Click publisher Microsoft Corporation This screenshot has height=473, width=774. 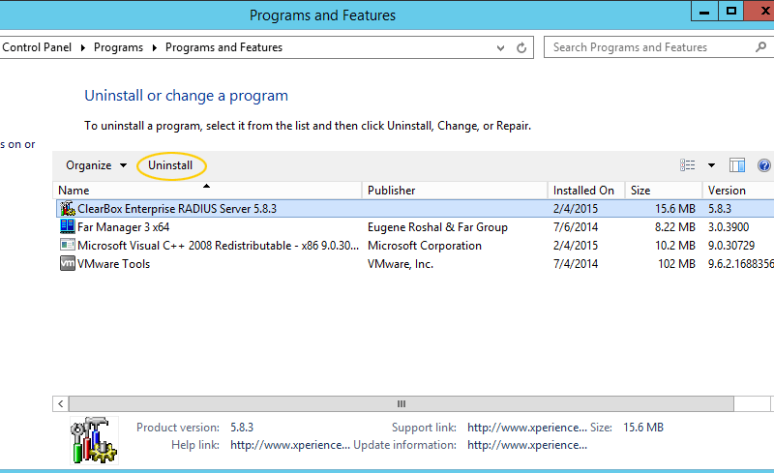pos(425,246)
